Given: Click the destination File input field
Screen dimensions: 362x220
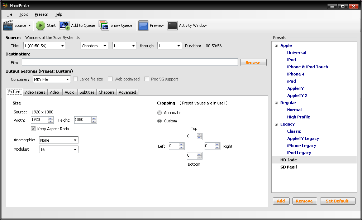Looking at the screenshot, I should [x=130, y=62].
